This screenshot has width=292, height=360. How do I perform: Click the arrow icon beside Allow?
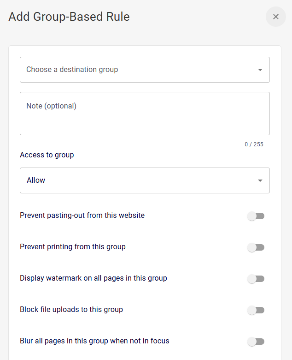pos(260,180)
